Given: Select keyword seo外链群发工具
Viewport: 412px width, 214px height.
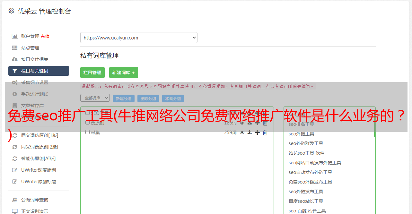Looking at the screenshot, I should (306, 143).
